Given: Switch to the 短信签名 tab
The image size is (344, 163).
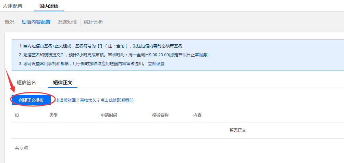Looking at the screenshot, I should click(x=26, y=83).
